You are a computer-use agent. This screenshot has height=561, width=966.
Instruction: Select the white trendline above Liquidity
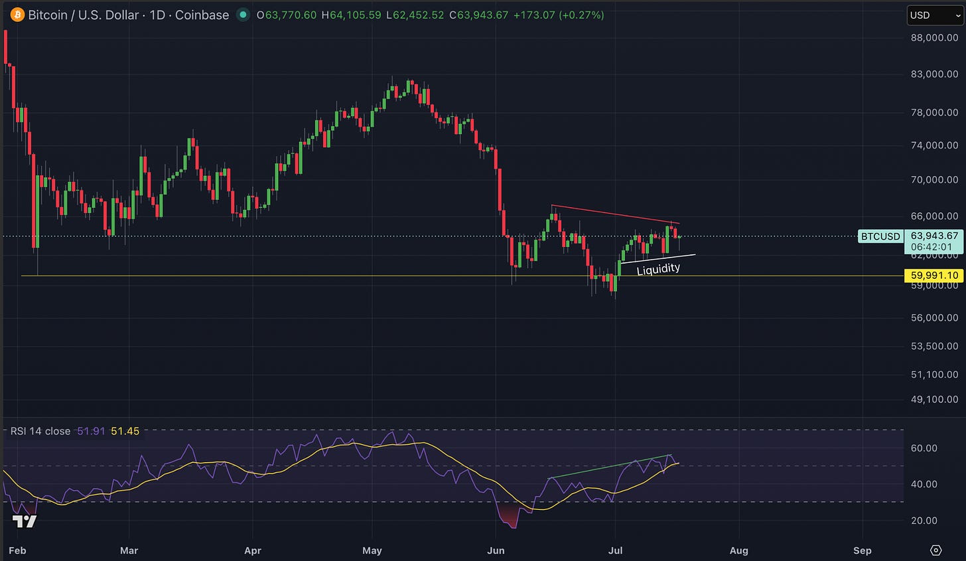[x=657, y=259]
